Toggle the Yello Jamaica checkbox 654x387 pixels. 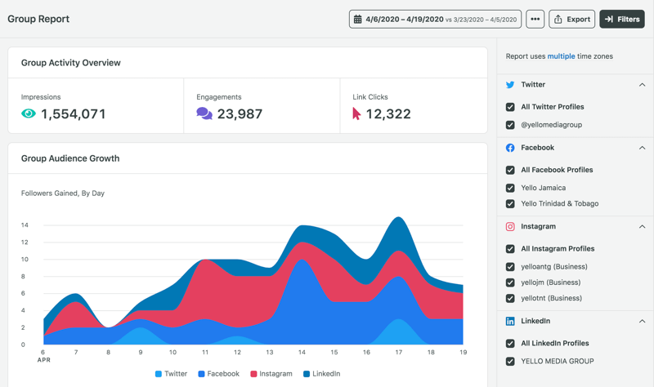point(510,188)
